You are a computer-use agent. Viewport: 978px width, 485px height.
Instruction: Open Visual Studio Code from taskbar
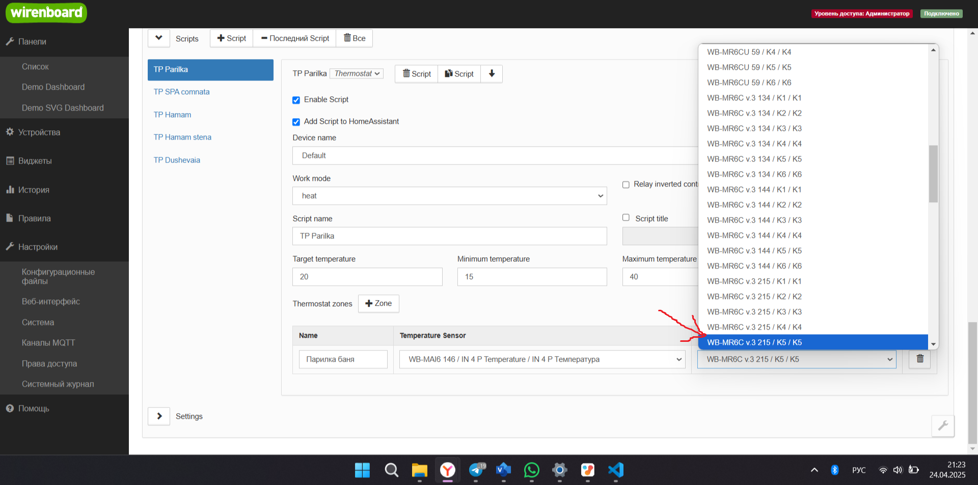pos(615,470)
